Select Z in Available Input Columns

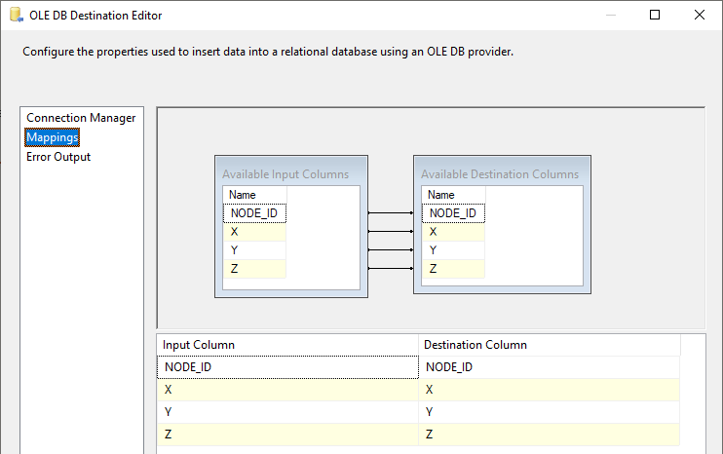(254, 269)
